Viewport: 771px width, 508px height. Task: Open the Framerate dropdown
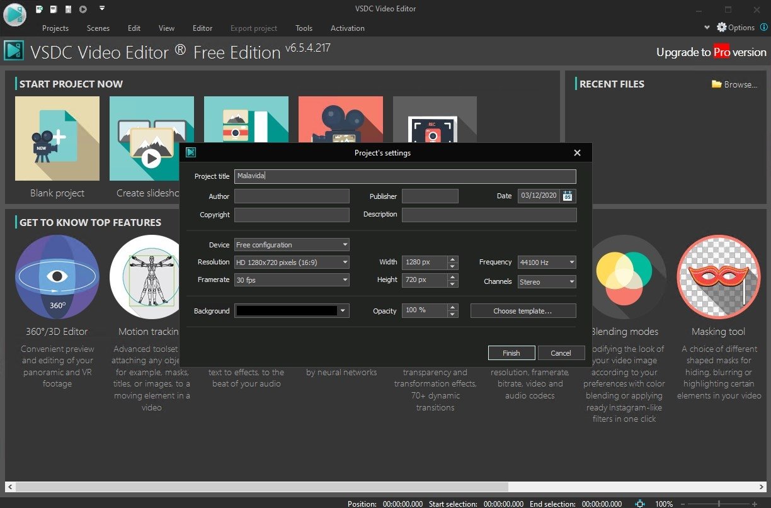click(292, 279)
